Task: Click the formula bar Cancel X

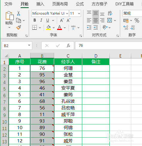Action: pos(47,46)
